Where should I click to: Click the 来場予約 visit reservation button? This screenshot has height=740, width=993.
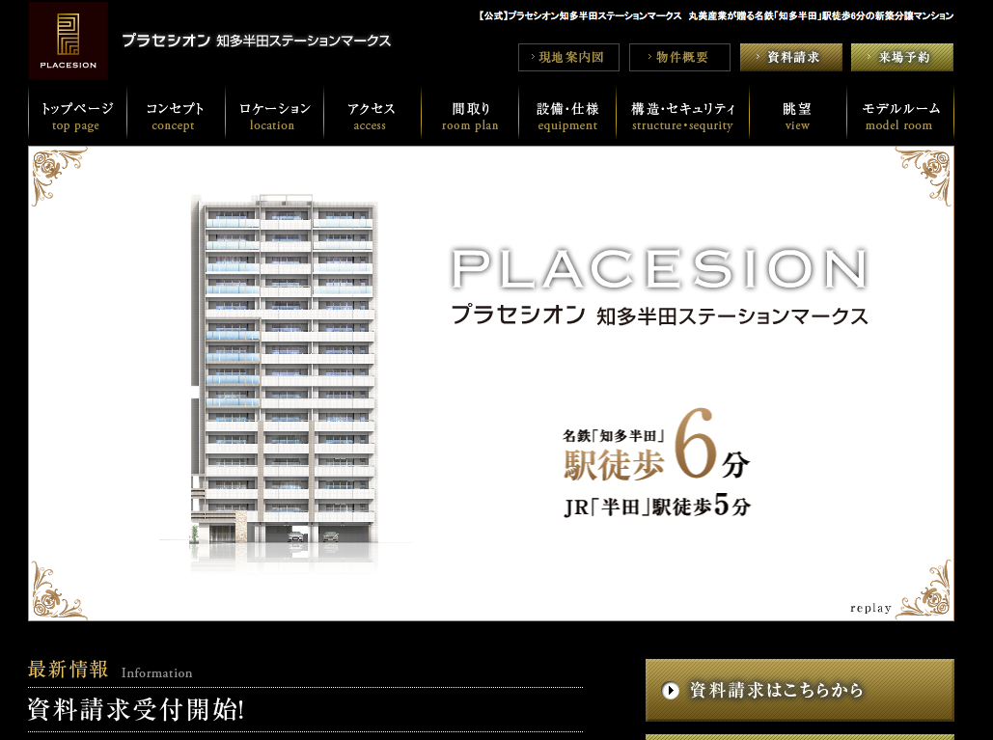[x=901, y=58]
